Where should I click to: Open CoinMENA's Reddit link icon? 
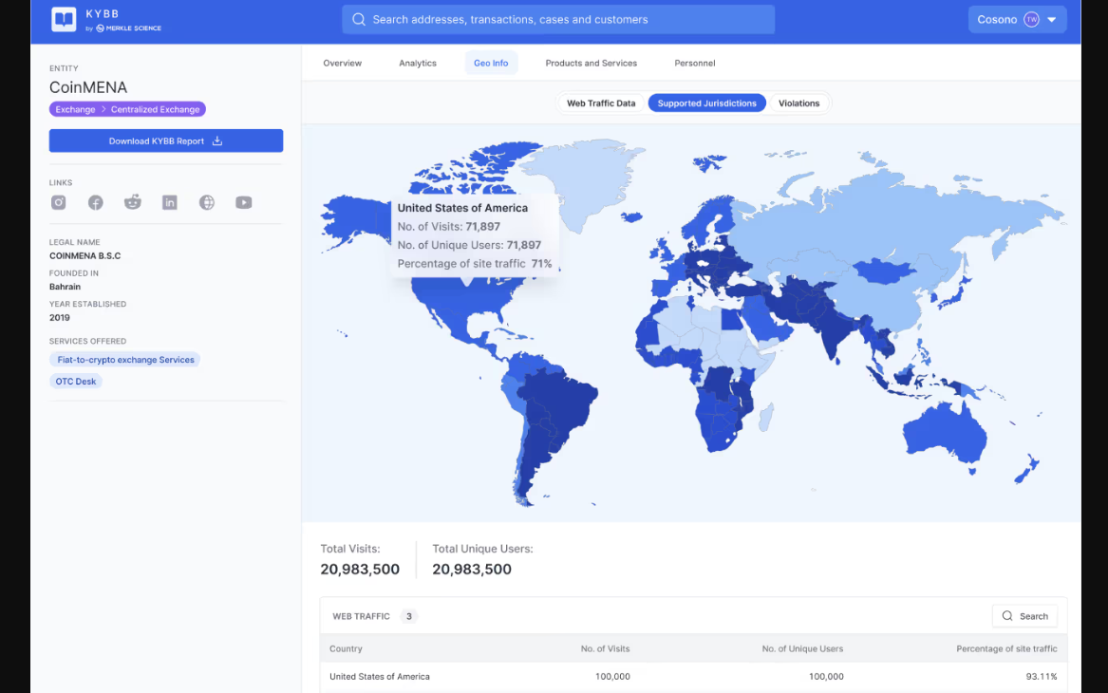pos(133,203)
